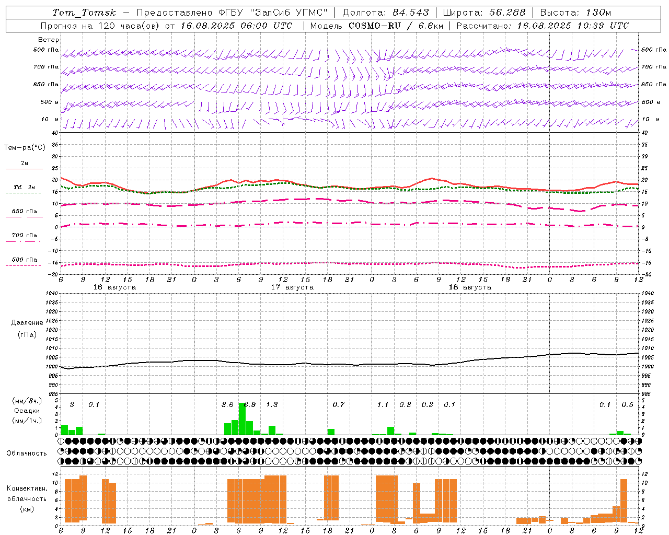Click the Давление panel label

click(27, 323)
